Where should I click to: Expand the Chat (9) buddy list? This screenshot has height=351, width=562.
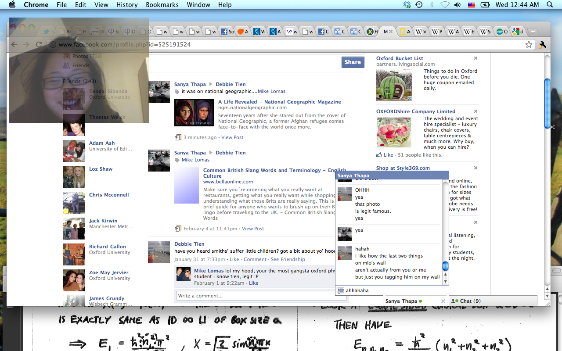[x=469, y=301]
